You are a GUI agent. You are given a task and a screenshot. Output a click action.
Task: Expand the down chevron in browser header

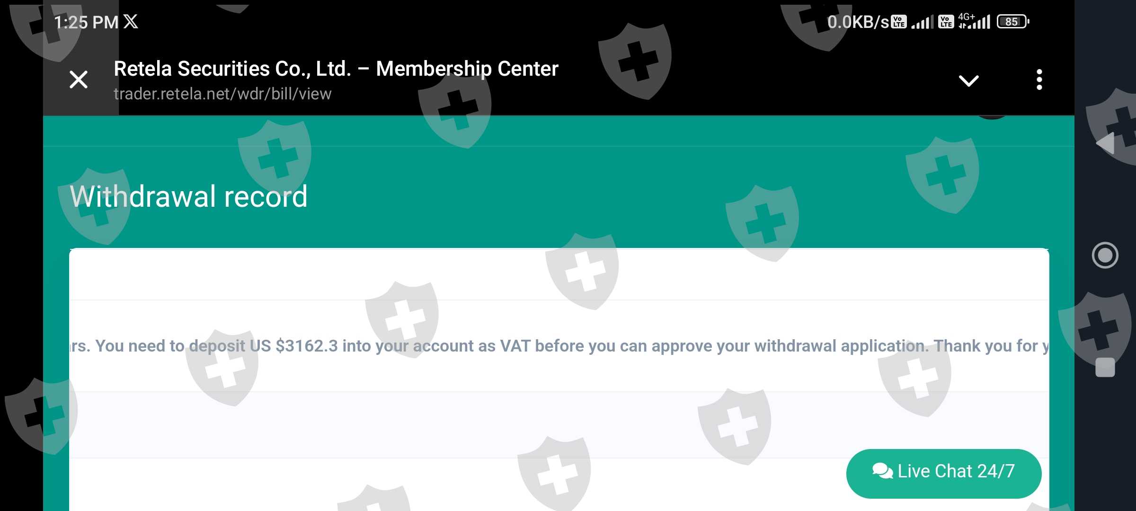(968, 80)
